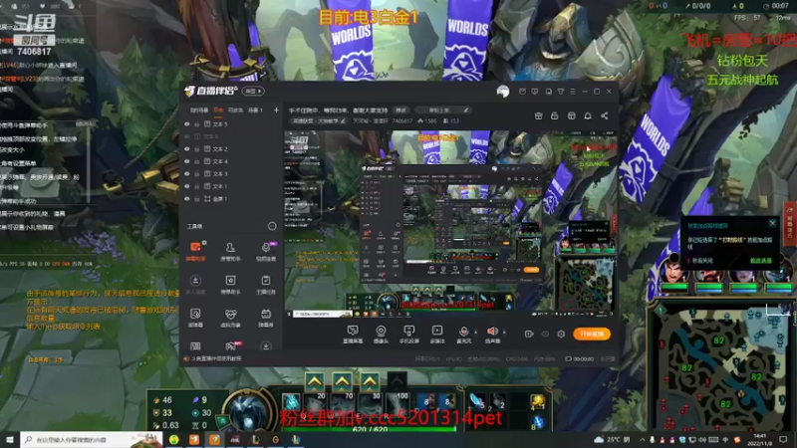This screenshot has width=797, height=448.
Task: Open the microphone options arrow
Action: coord(475,332)
